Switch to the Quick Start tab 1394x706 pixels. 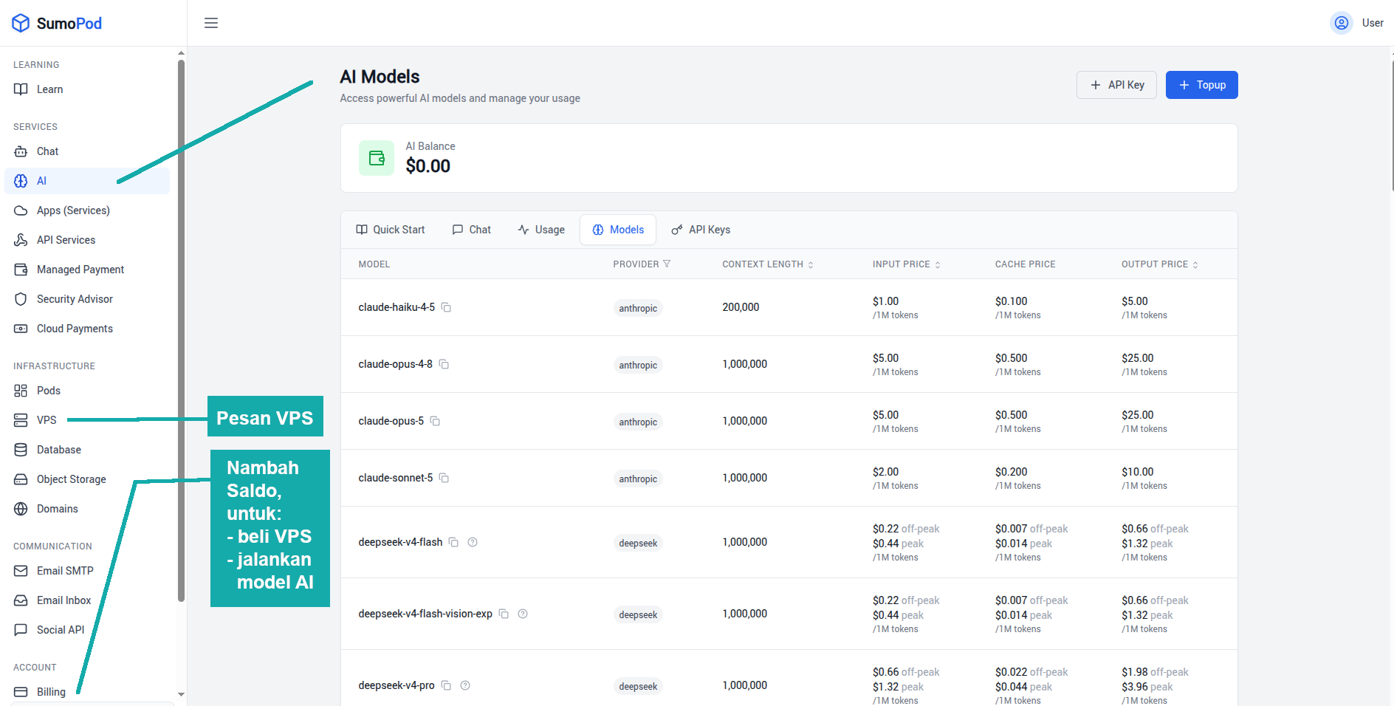pos(391,230)
